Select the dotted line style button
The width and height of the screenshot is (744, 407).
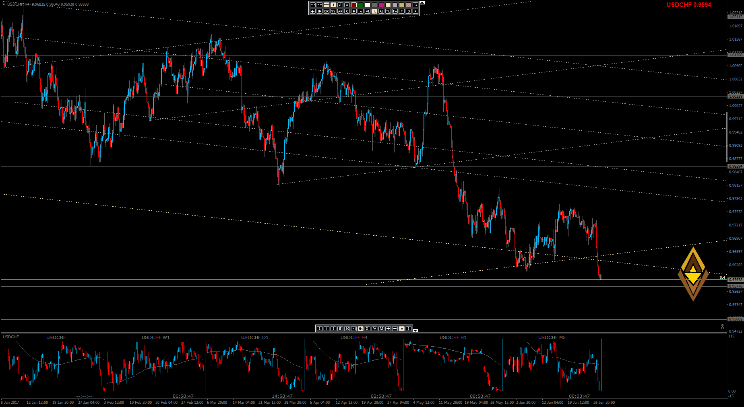pyautogui.click(x=313, y=5)
